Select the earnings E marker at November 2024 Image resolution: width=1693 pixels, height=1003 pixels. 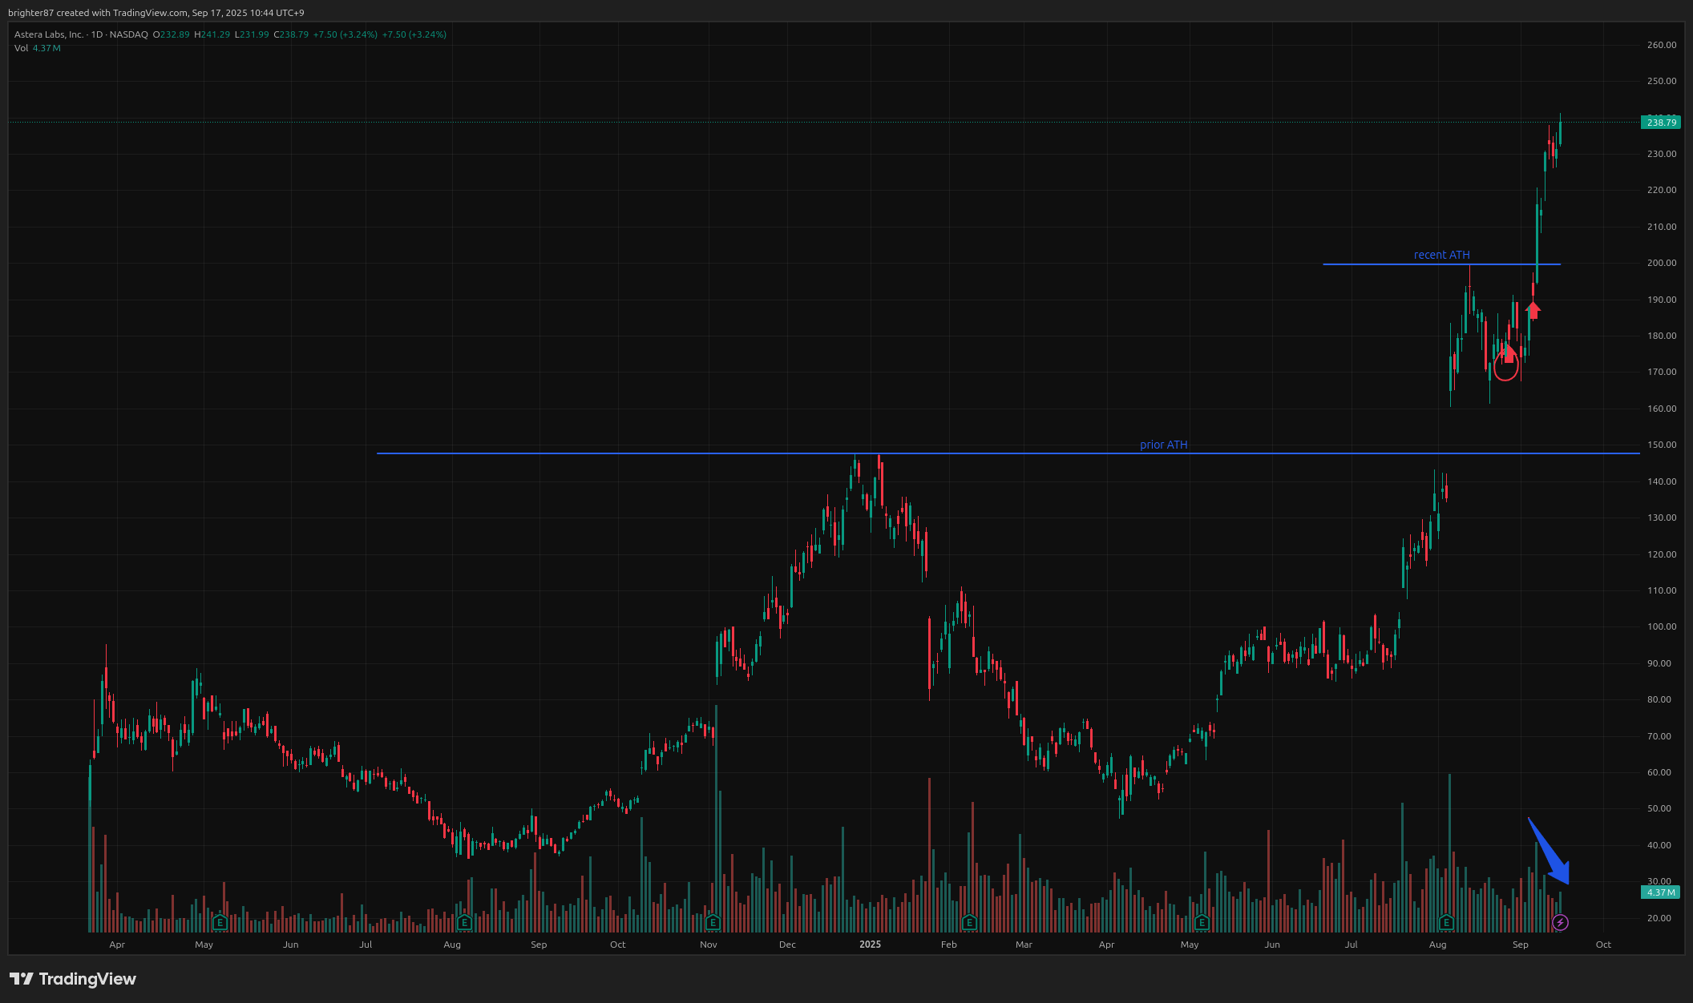point(713,923)
